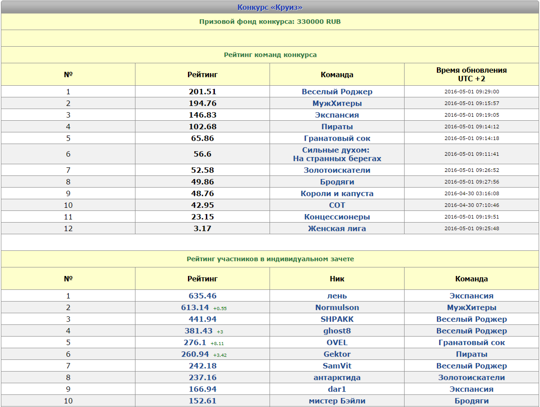Open participant Normulson profile link
540x407 pixels.
[x=337, y=307]
